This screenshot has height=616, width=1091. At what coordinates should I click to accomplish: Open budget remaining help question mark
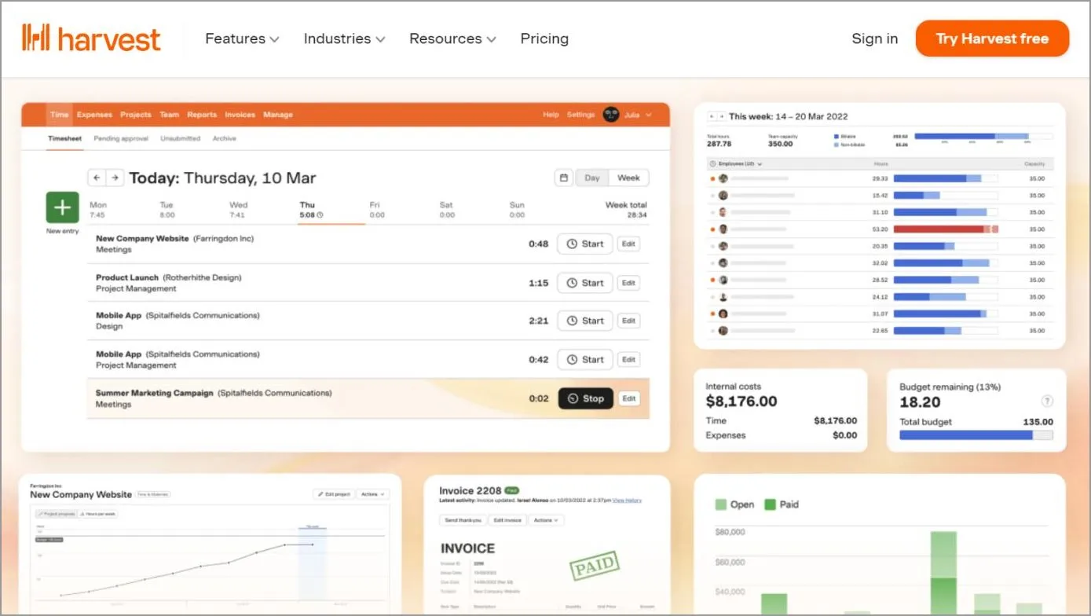(x=1046, y=401)
